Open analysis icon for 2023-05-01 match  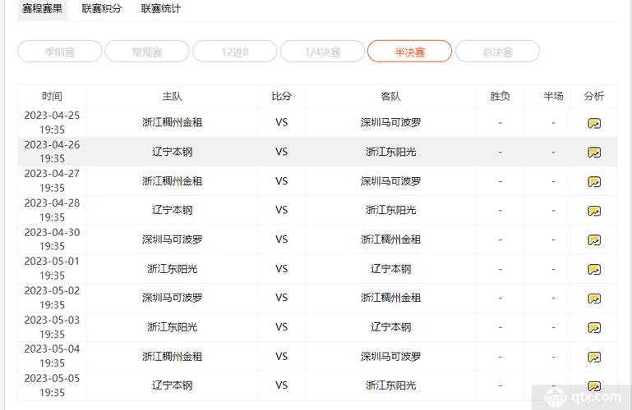pos(593,269)
